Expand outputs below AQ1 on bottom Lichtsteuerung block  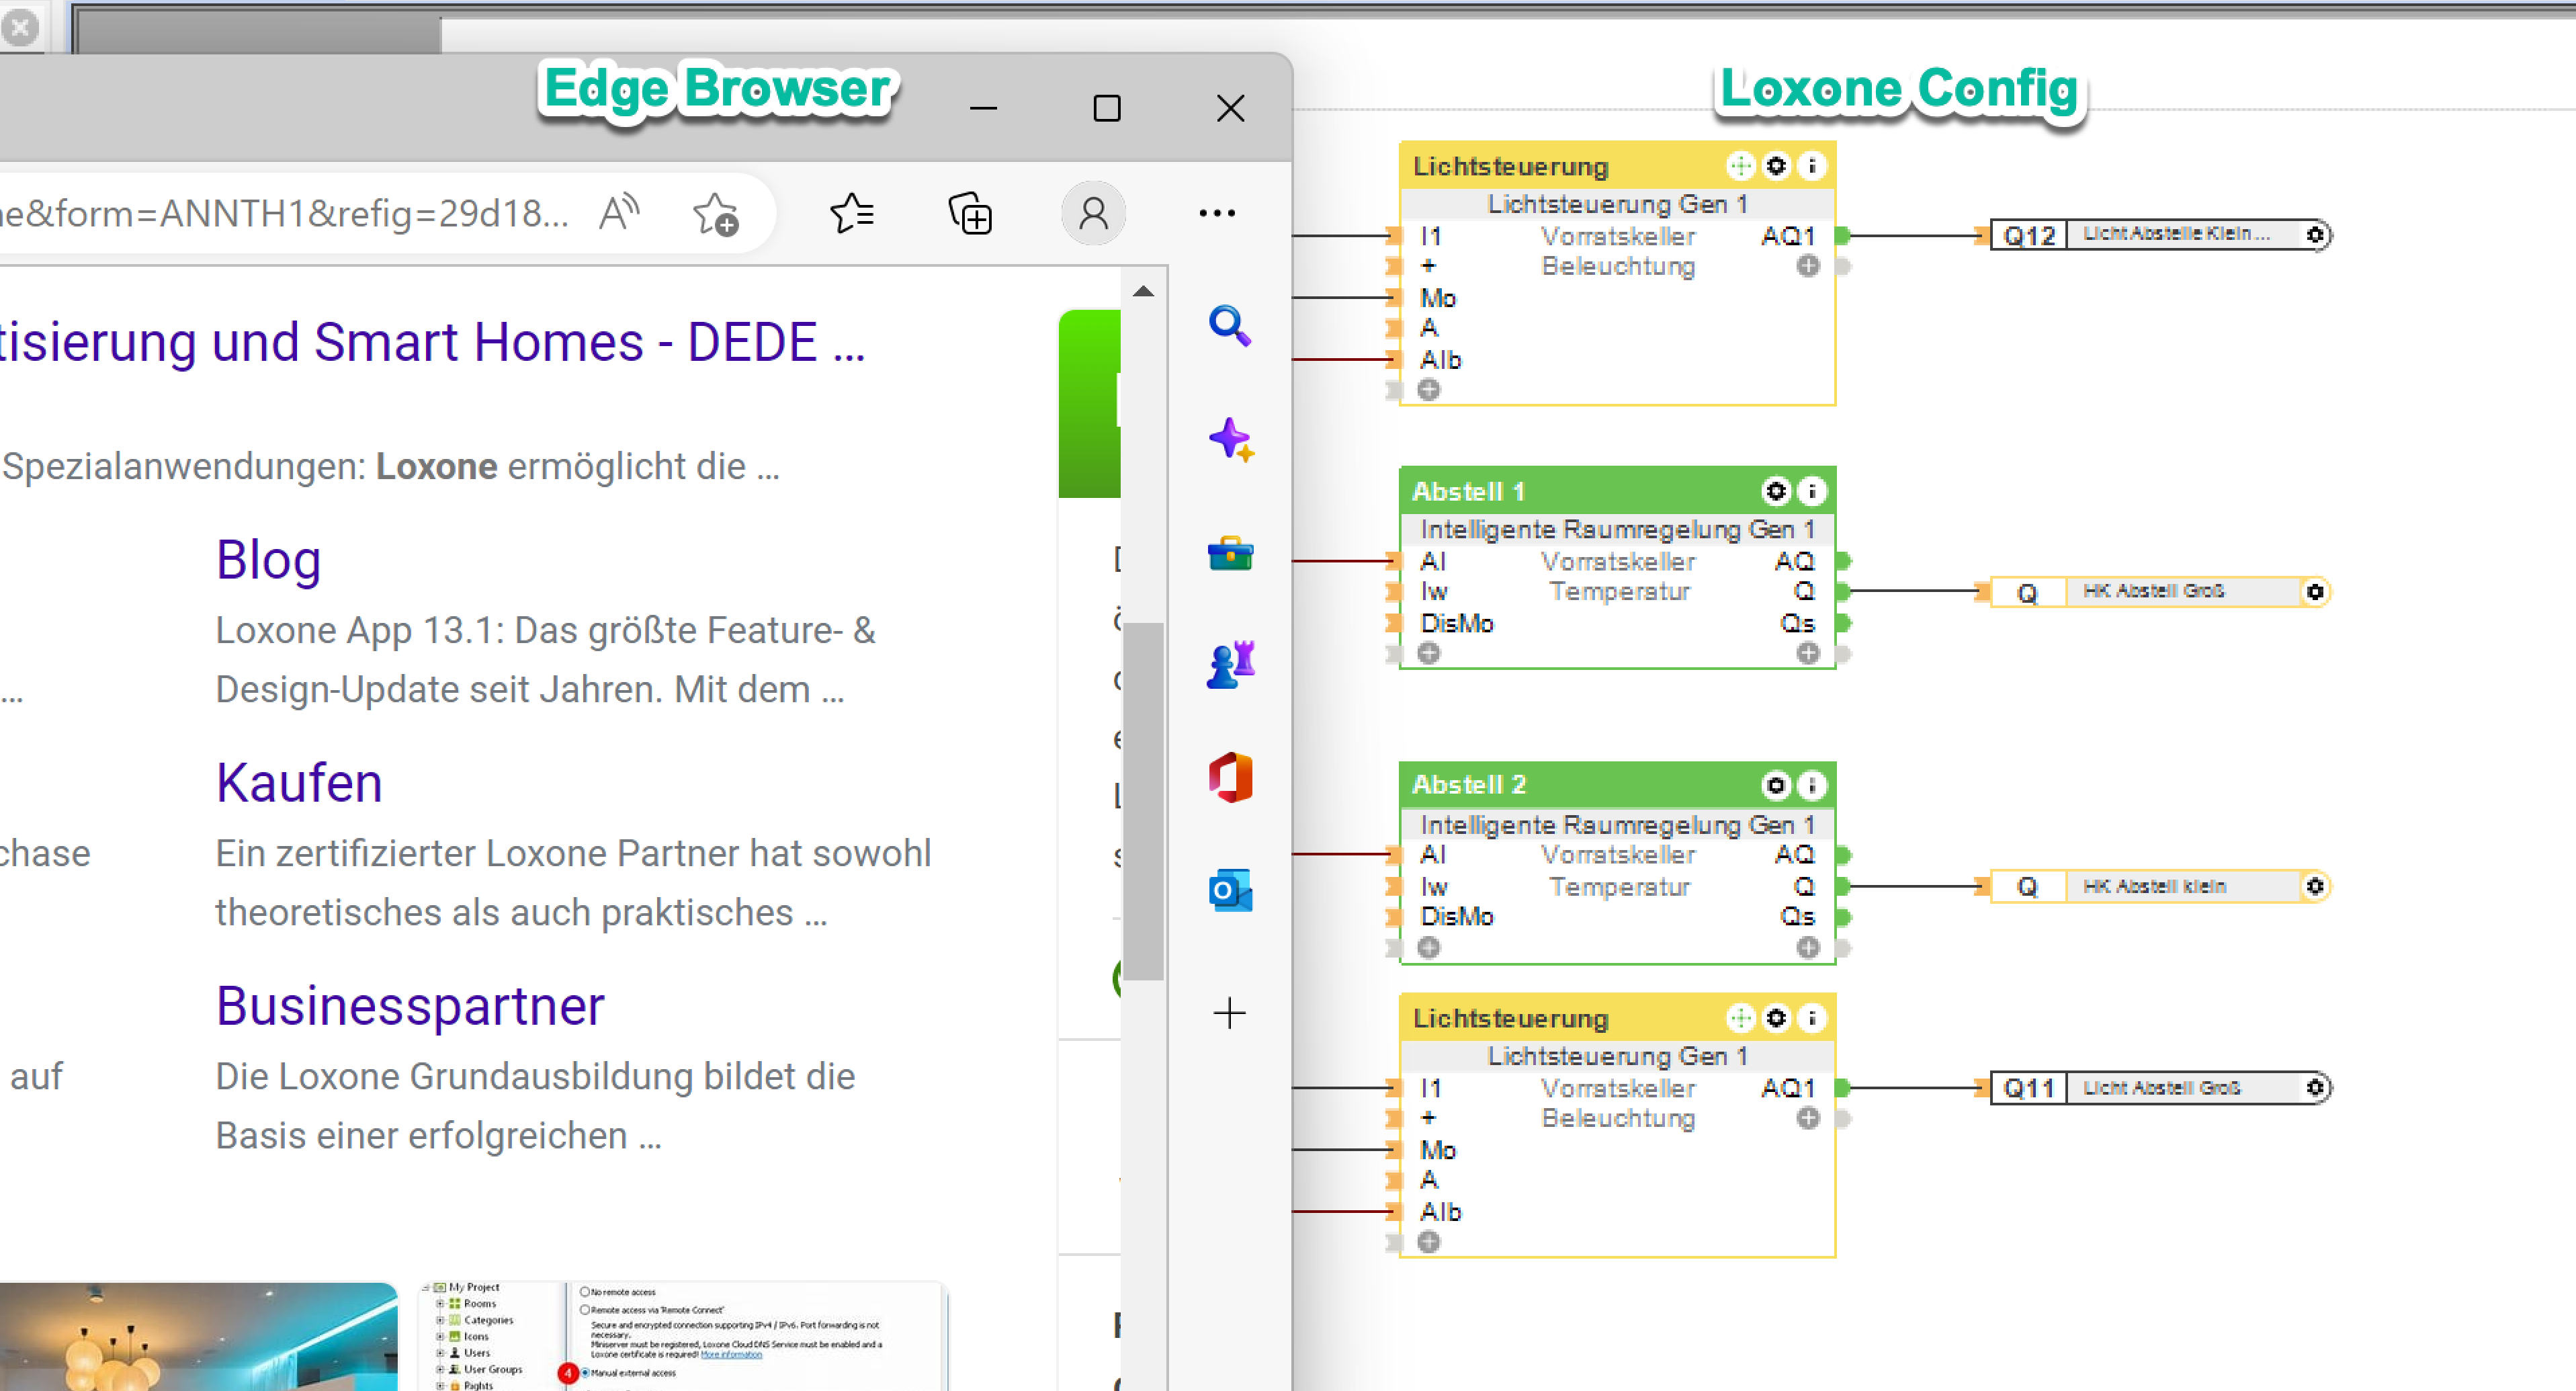[1808, 1118]
